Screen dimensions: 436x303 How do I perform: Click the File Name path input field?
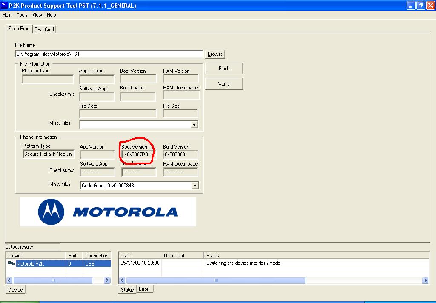[109, 54]
